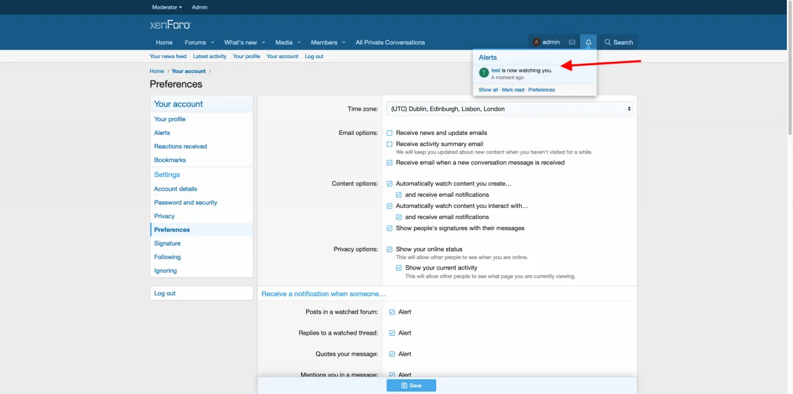Click the Search magnifier icon
This screenshot has height=394, width=793.
point(608,43)
